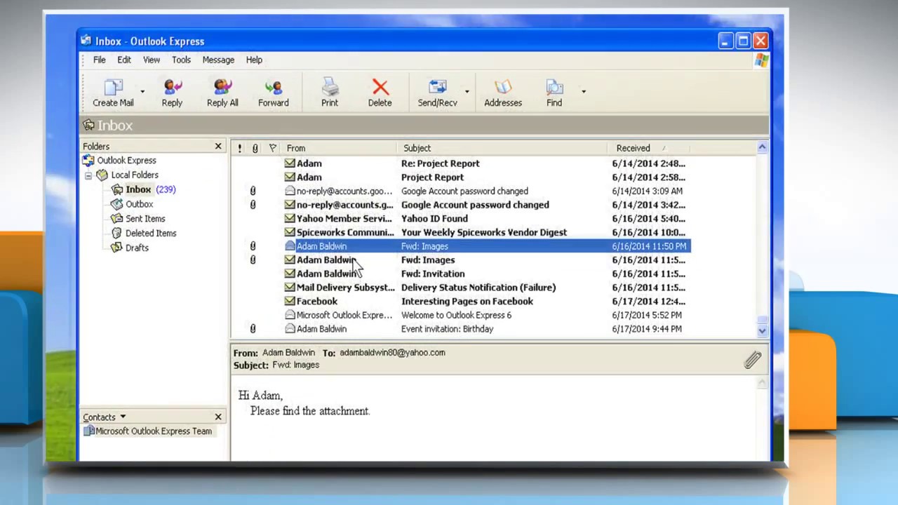
Task: Open the View menu
Action: tap(152, 60)
